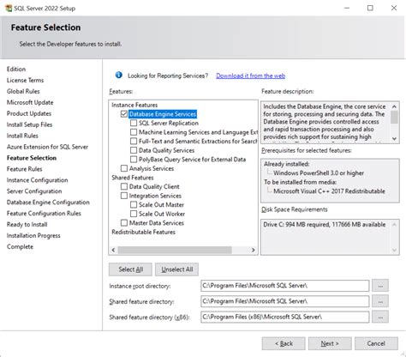406x357 pixels.
Task: Click the Select All button
Action: coord(130,269)
